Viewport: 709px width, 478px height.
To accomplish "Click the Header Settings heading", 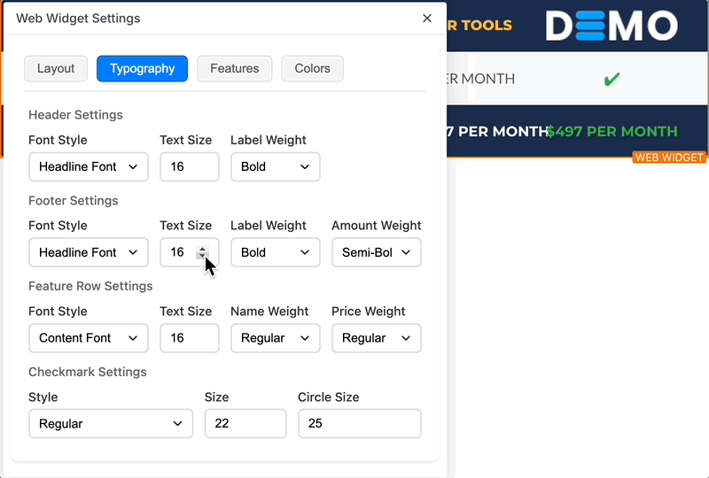I will [x=75, y=115].
